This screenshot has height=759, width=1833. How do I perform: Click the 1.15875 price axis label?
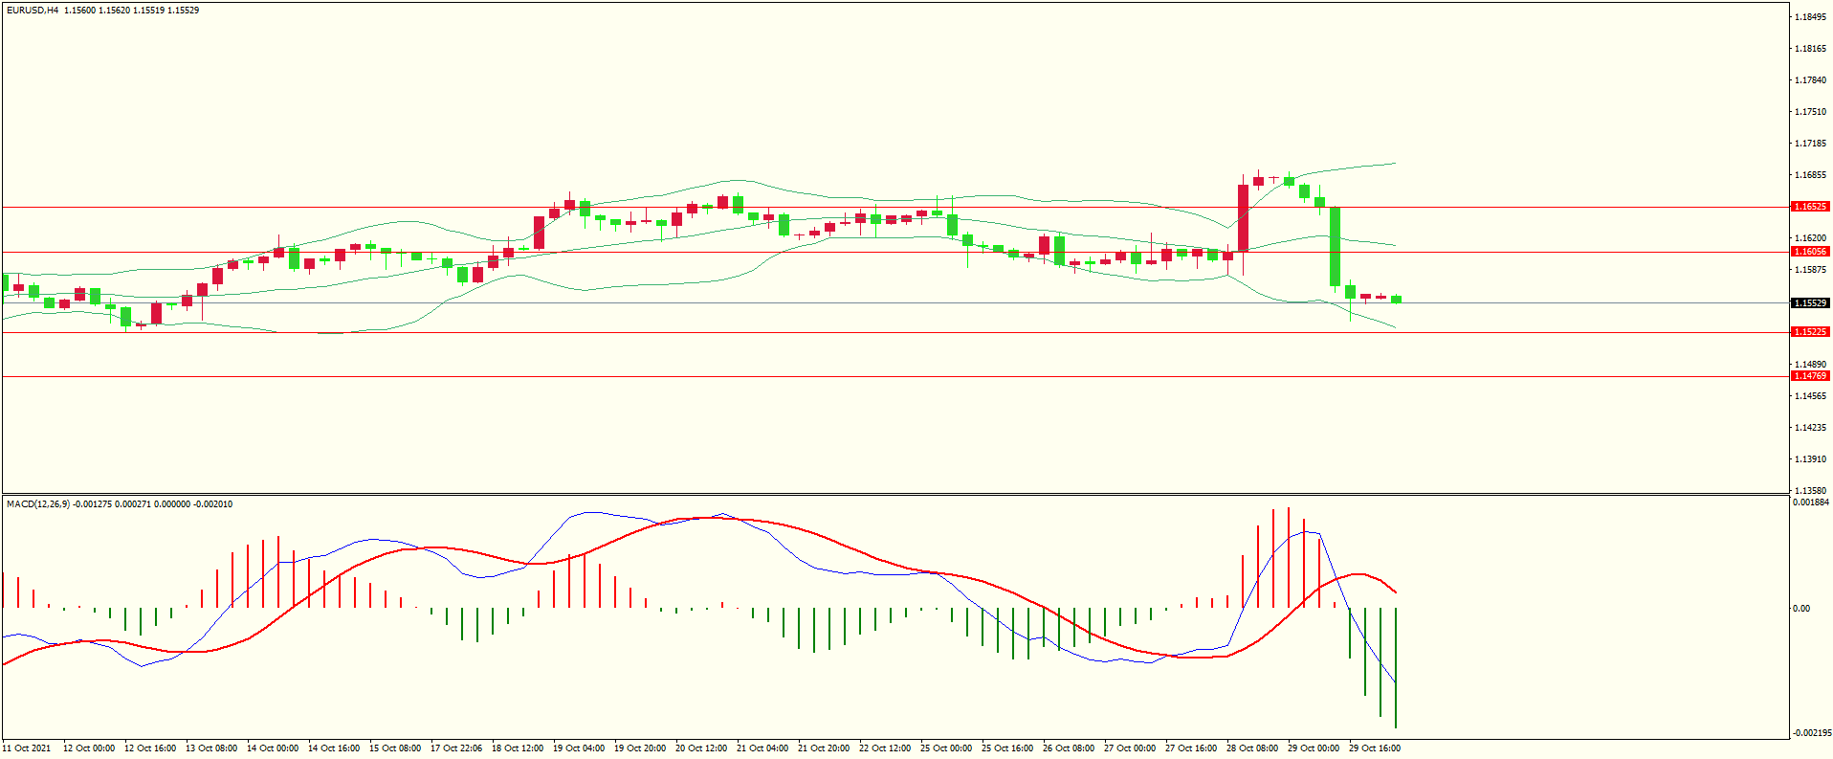click(1810, 270)
